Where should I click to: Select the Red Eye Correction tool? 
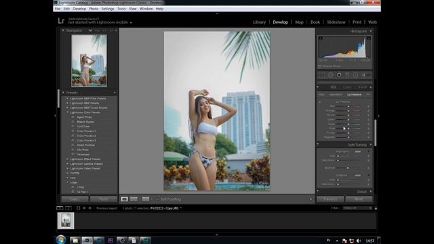coord(339,75)
